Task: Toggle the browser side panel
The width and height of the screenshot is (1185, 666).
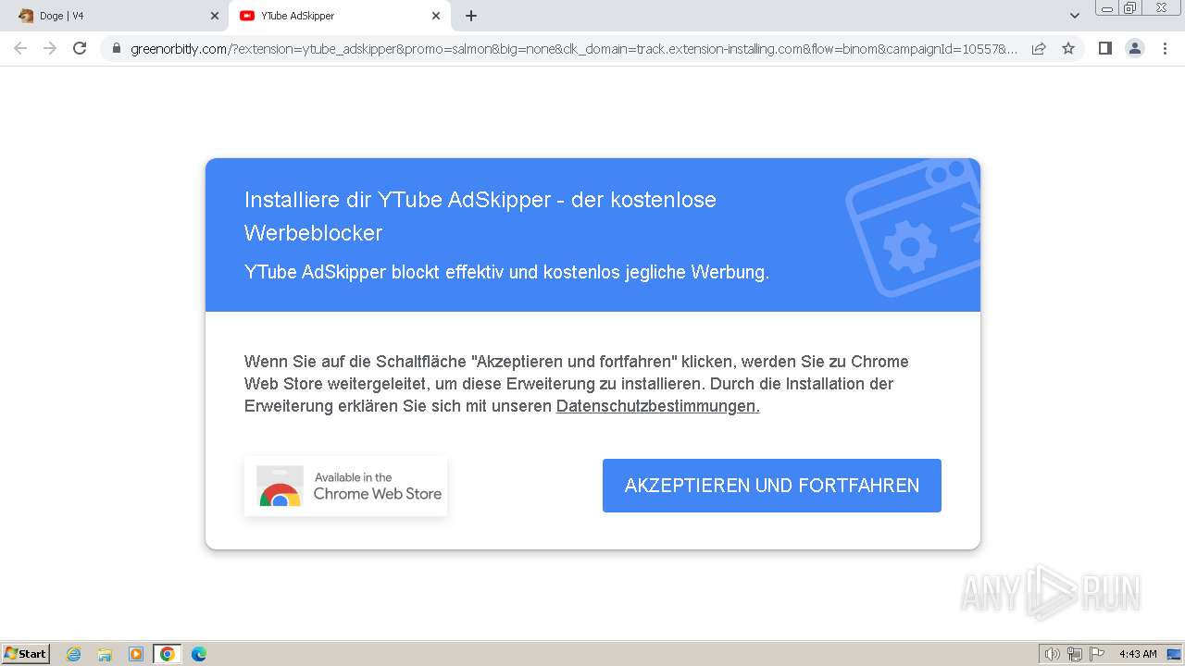Action: 1105,48
